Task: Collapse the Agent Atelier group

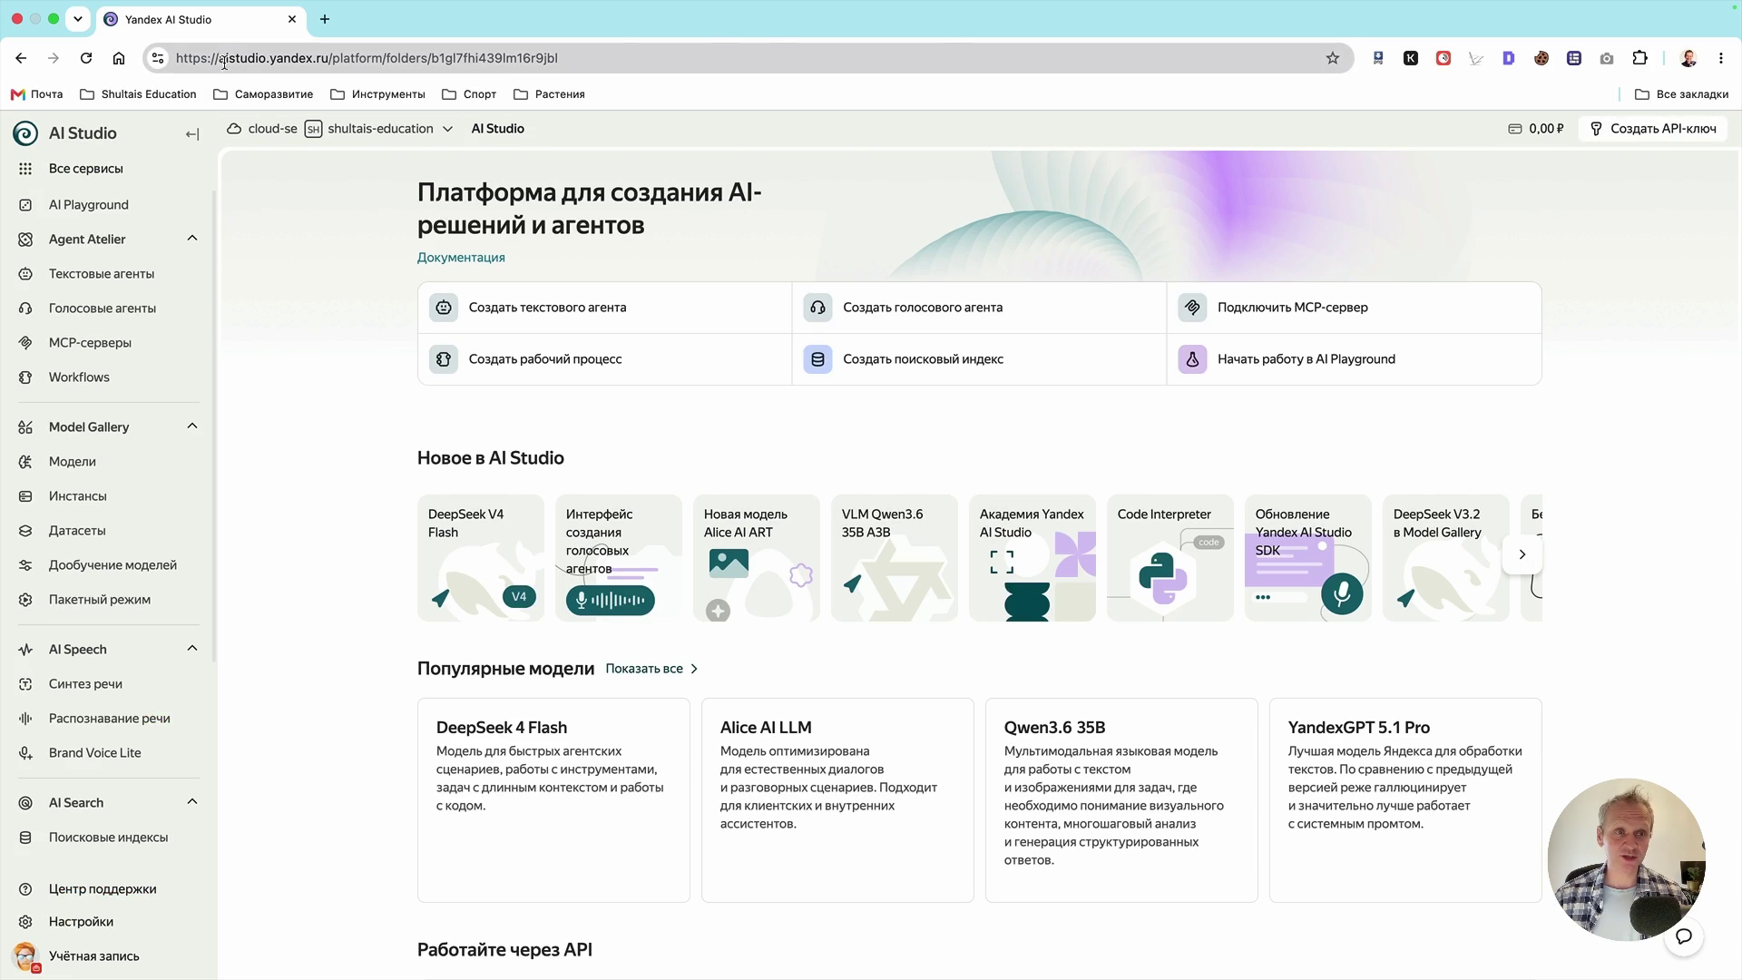Action: (192, 239)
